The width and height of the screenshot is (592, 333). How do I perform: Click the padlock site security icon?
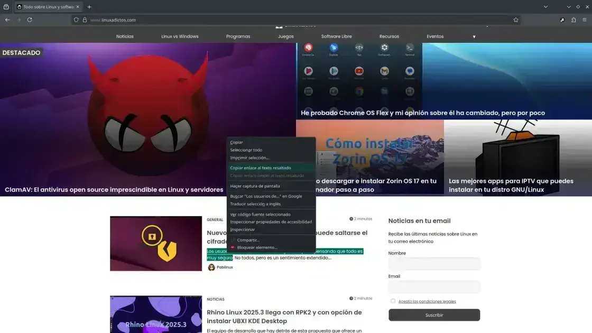pos(85,20)
